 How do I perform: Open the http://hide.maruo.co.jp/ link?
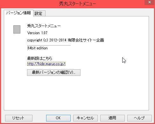pos(46,64)
